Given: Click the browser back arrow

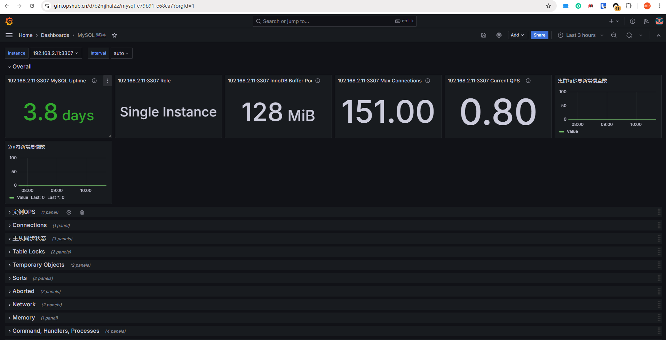Looking at the screenshot, I should 7,6.
